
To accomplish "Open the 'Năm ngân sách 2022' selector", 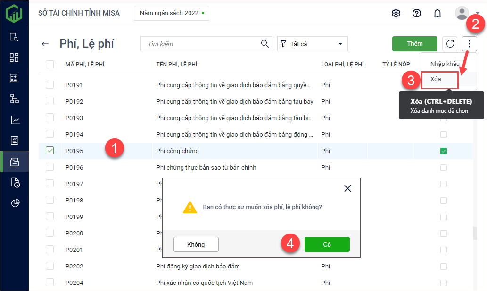I will point(172,13).
